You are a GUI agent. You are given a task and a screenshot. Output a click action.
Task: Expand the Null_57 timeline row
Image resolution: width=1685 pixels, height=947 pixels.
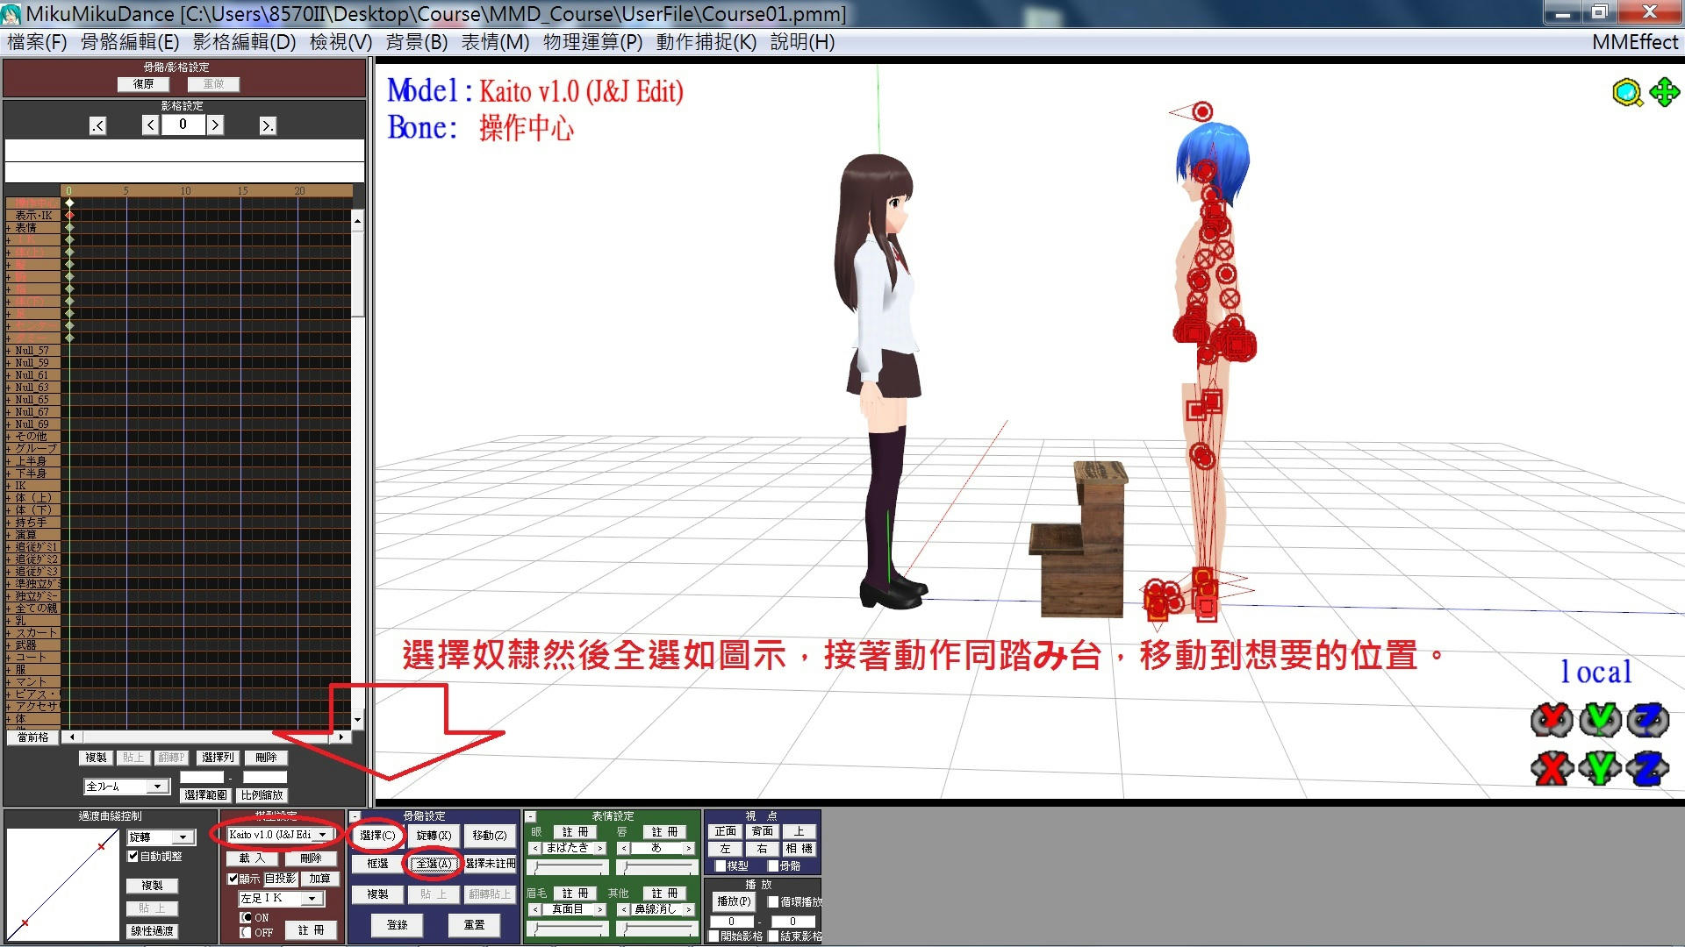[x=9, y=351]
